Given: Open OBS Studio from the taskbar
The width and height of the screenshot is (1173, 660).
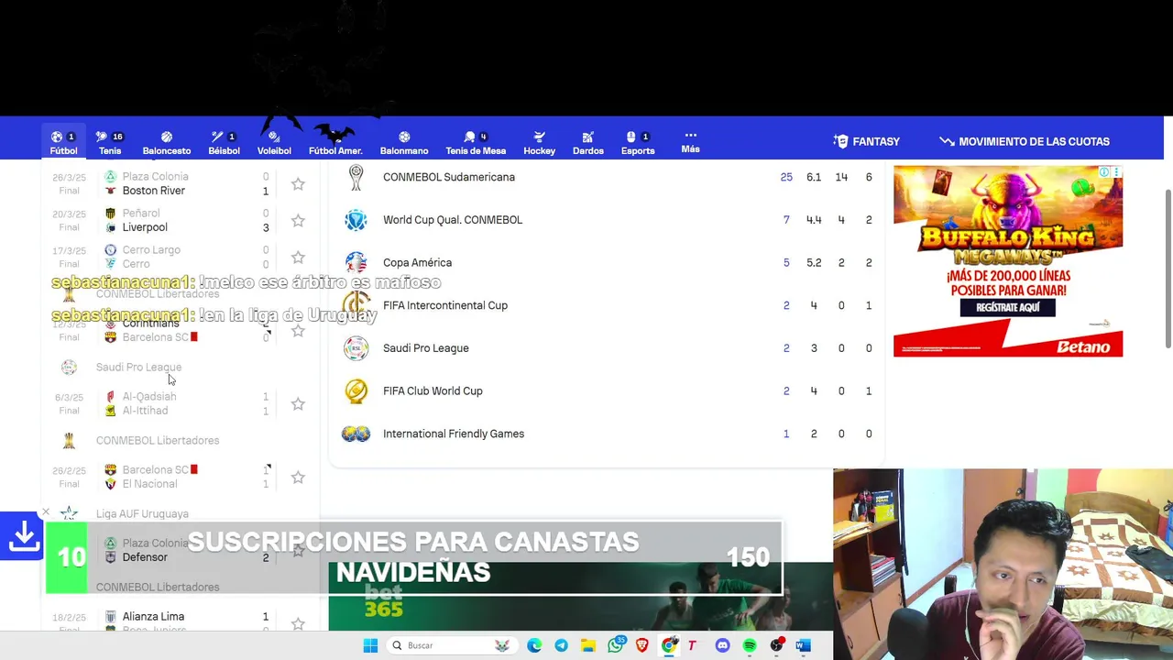Looking at the screenshot, I should [x=777, y=645].
